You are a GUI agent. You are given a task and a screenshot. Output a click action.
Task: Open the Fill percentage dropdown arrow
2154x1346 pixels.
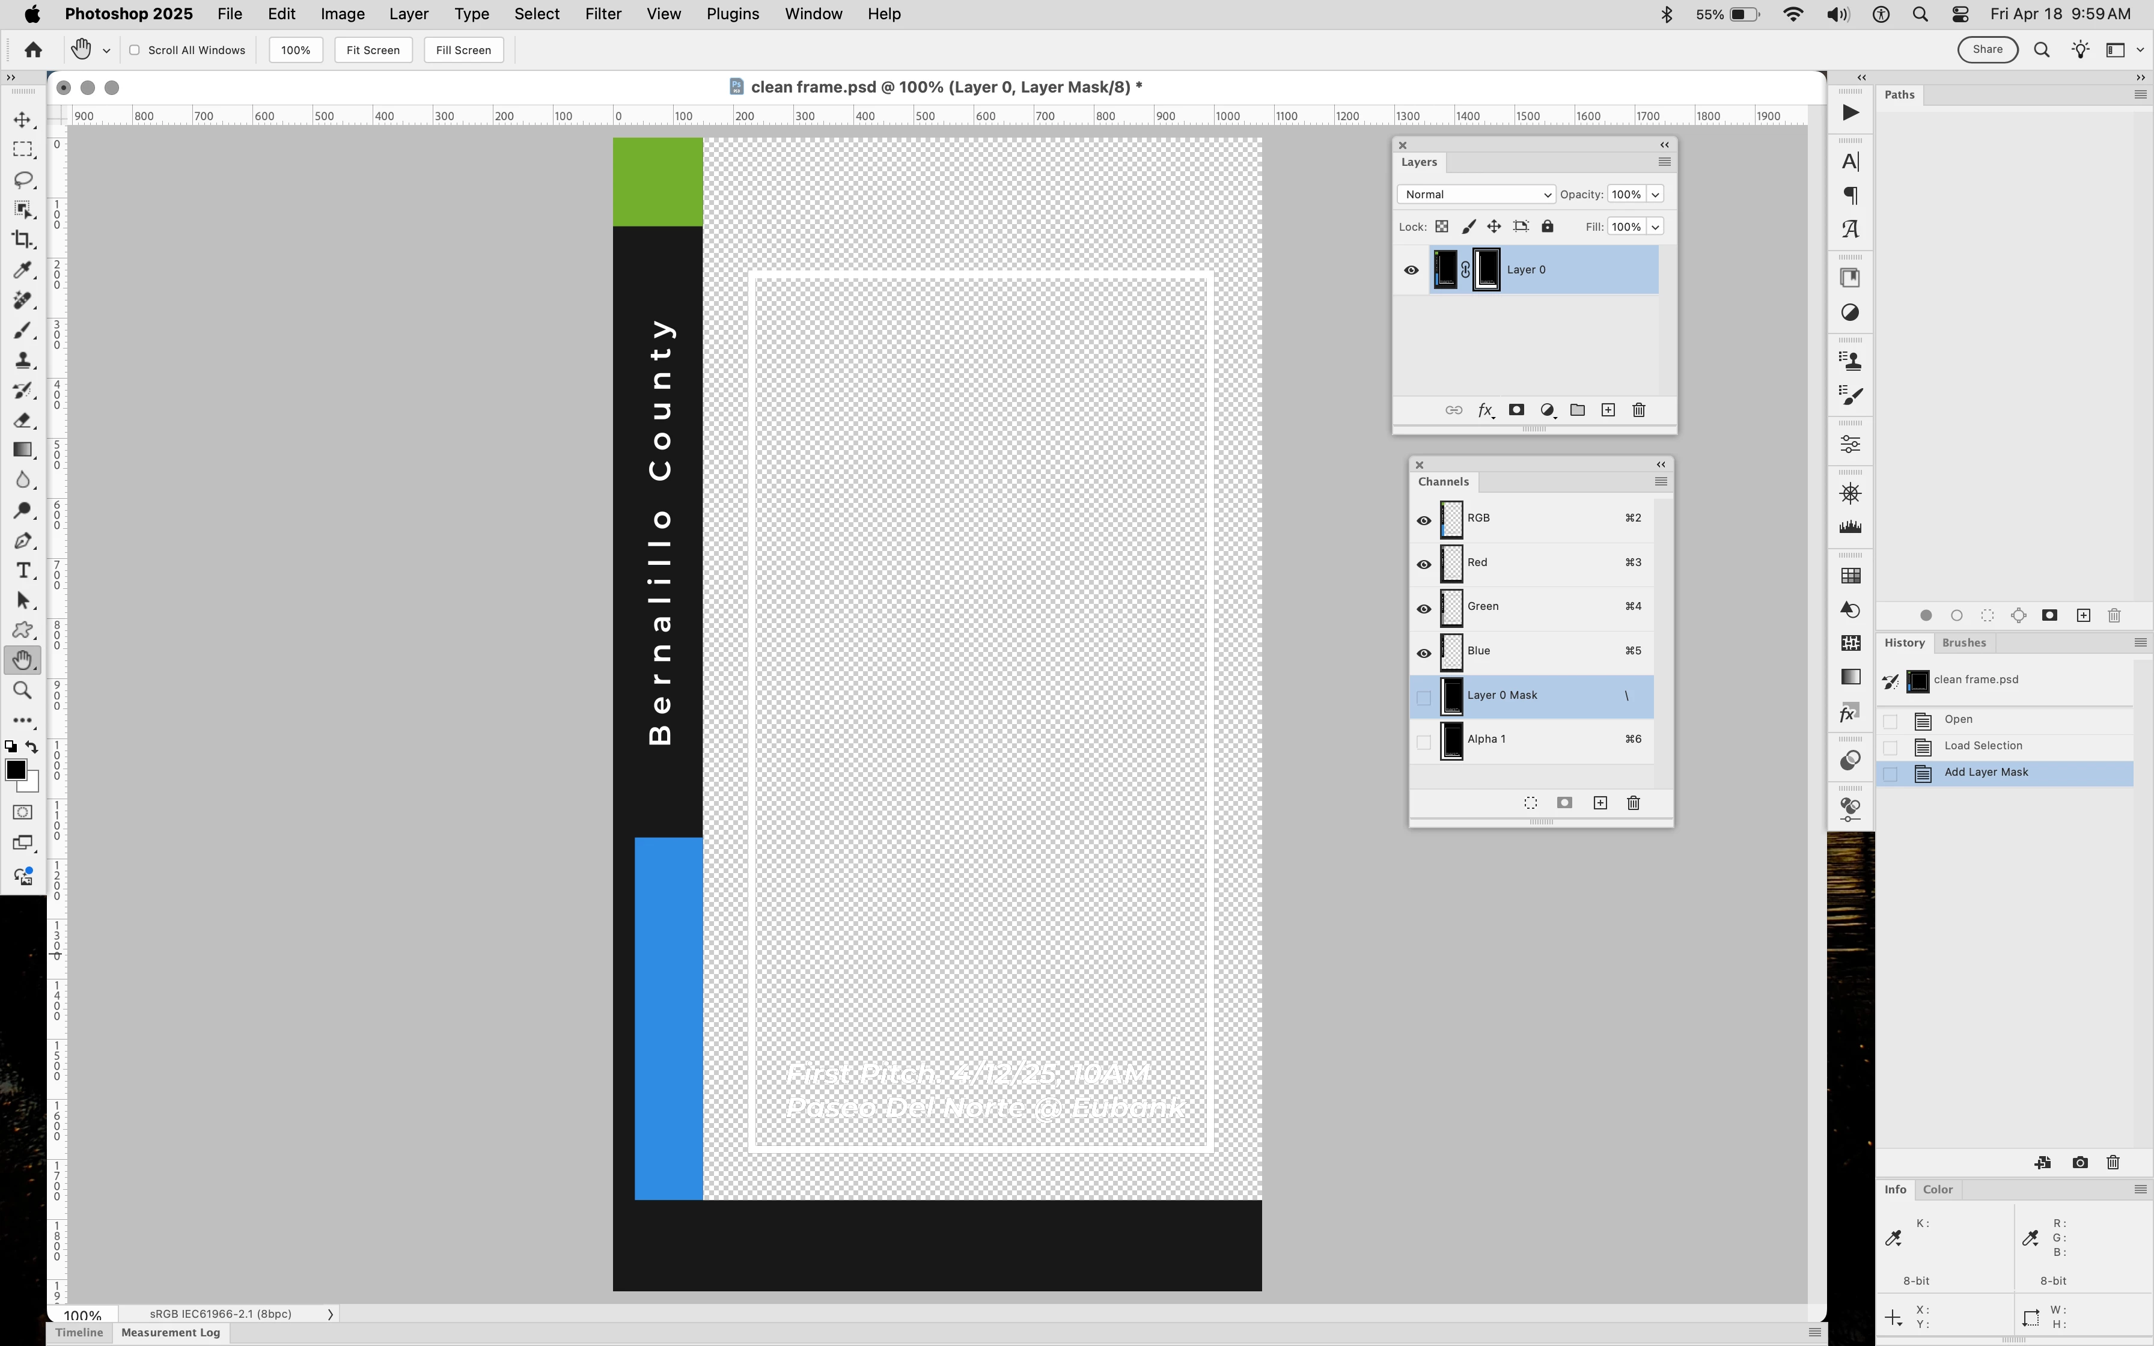tap(1656, 227)
